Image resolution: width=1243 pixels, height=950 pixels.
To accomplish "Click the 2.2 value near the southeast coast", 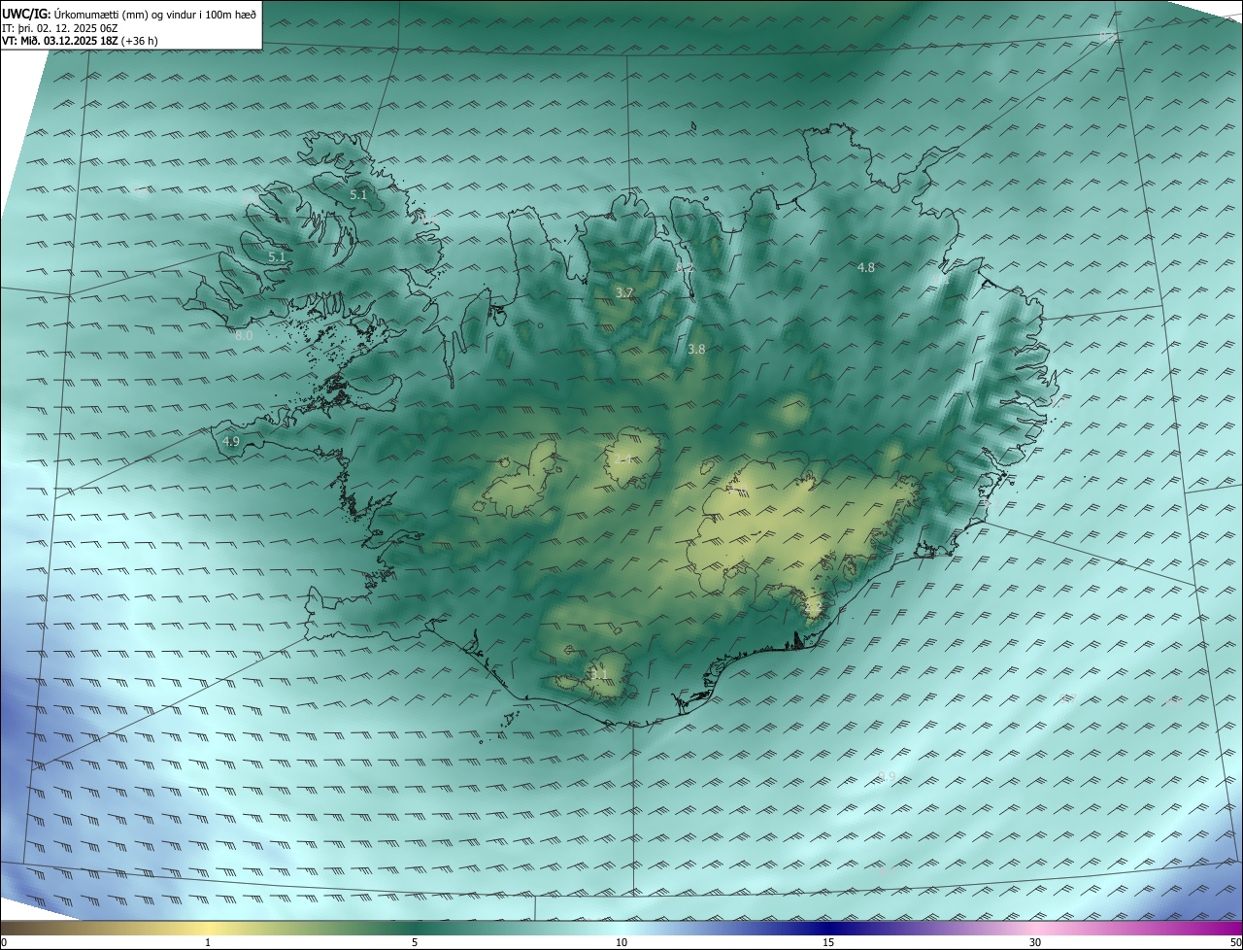I will (x=814, y=607).
